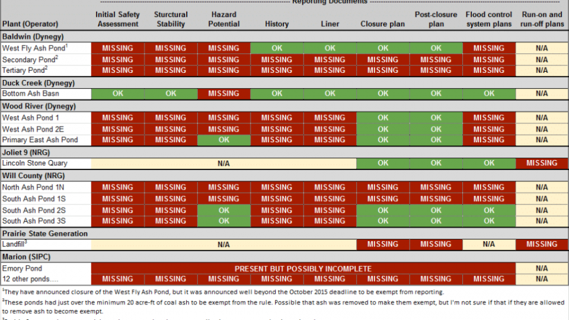Click the 'Sturctural Stability' column header
Screen dimensions: 569x320
coord(171,19)
